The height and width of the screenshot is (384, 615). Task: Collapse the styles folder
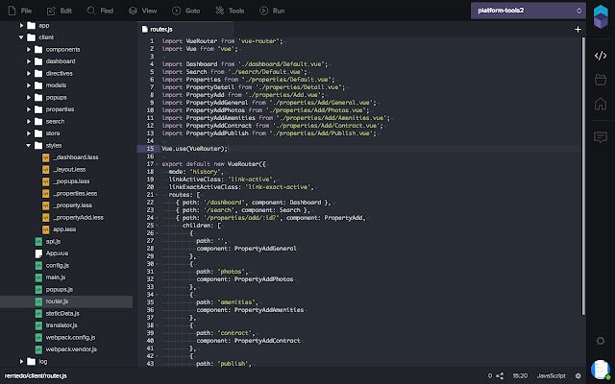tap(28, 145)
